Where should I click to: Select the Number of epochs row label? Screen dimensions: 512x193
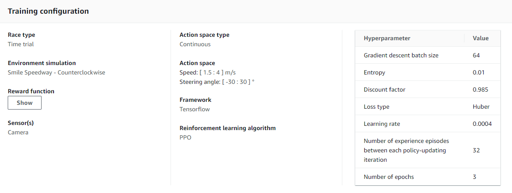[389, 177]
